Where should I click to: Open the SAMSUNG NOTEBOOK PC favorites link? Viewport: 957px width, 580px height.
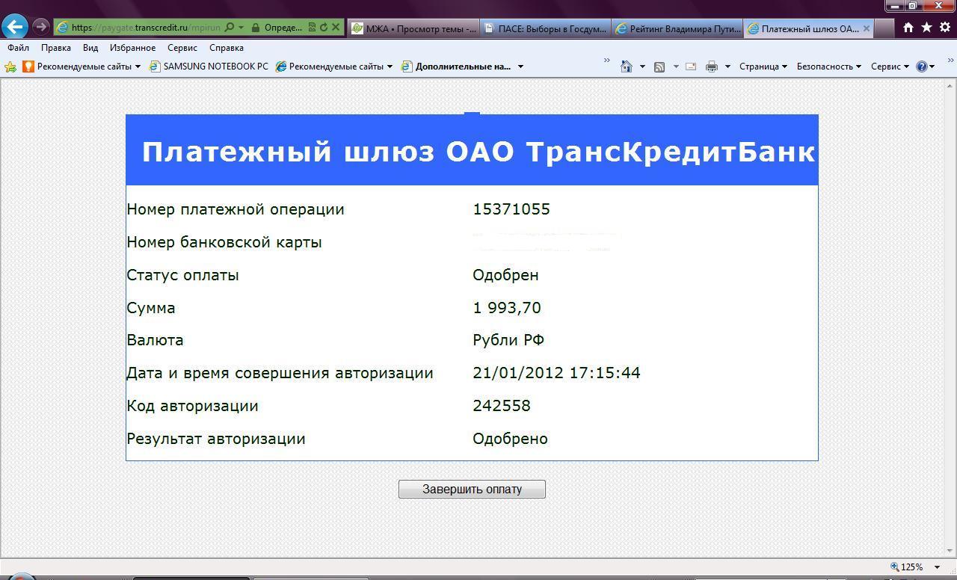209,67
